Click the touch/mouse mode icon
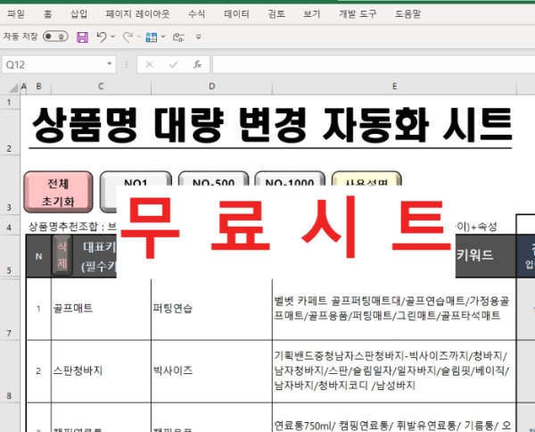 coord(178,37)
